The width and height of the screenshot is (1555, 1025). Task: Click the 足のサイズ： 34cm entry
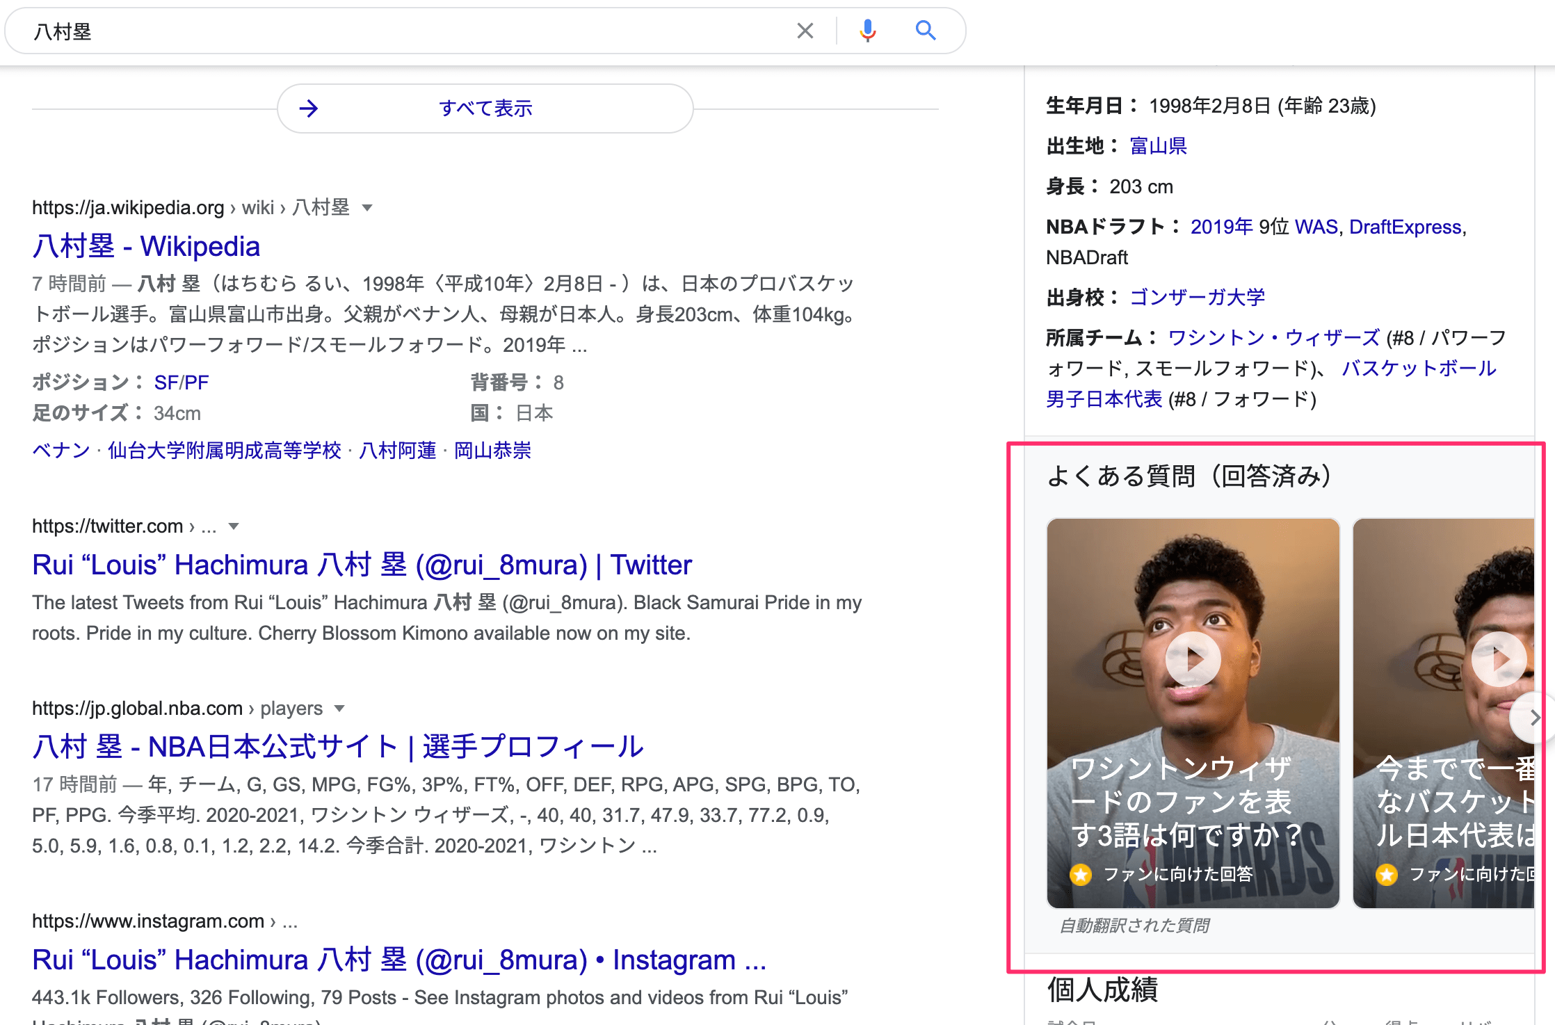pos(117,413)
